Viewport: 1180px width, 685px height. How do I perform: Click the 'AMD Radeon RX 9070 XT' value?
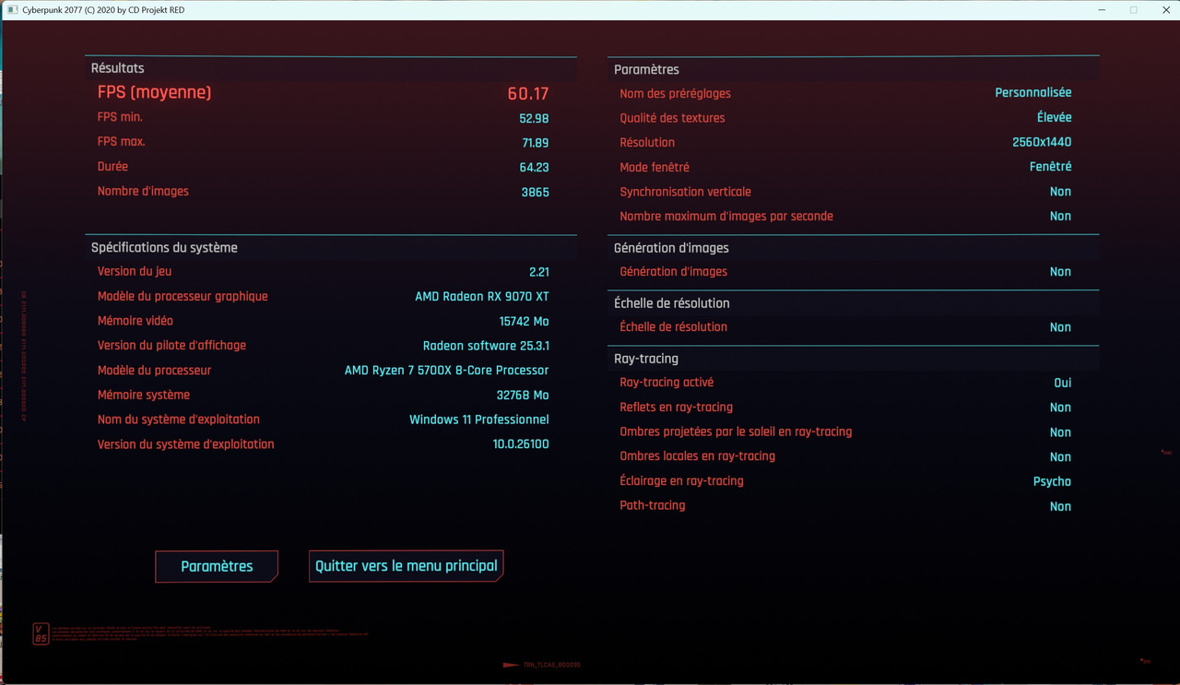482,296
